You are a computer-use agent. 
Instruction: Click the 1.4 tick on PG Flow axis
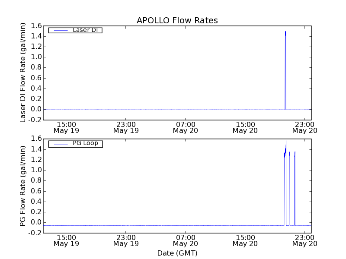(36, 149)
